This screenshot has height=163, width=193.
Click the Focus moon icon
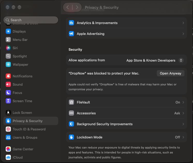tap(8, 93)
